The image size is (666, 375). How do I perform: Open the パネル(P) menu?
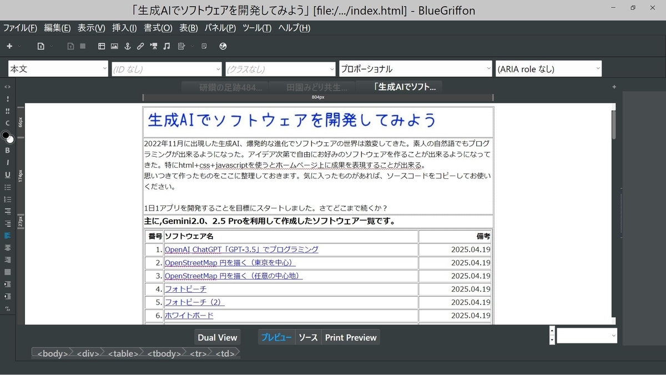(x=220, y=28)
